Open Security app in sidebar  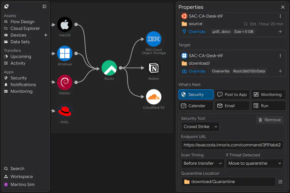[x=18, y=78]
